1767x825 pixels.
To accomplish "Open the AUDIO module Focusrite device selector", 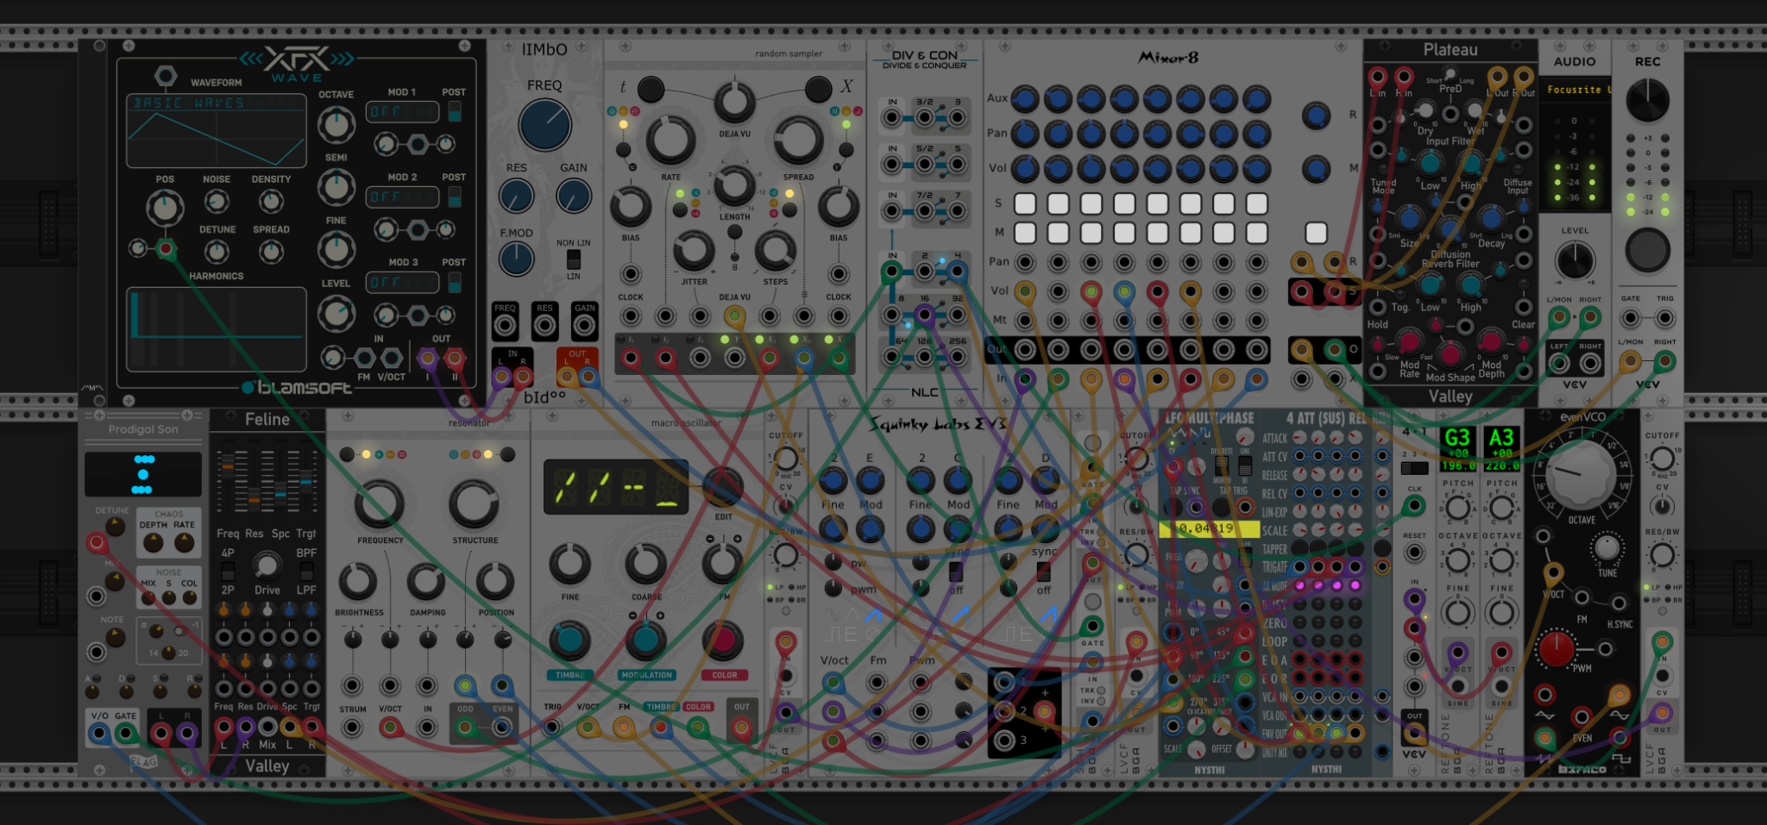I will pos(1575,90).
